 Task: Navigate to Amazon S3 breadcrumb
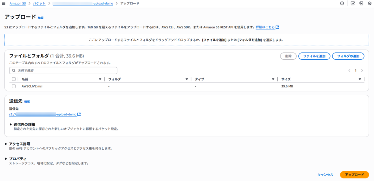(18, 3)
